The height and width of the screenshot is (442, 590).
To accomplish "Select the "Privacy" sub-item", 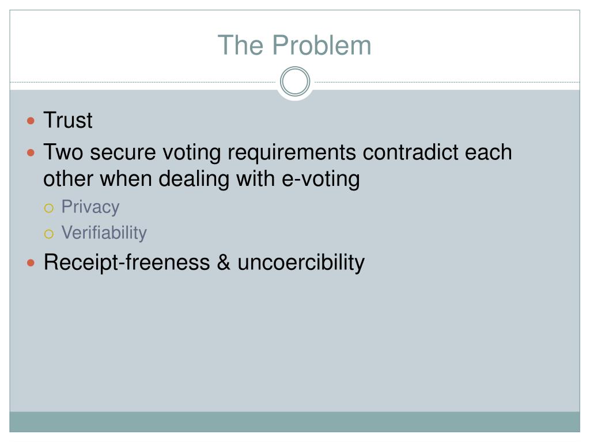I will pyautogui.click(x=90, y=207).
